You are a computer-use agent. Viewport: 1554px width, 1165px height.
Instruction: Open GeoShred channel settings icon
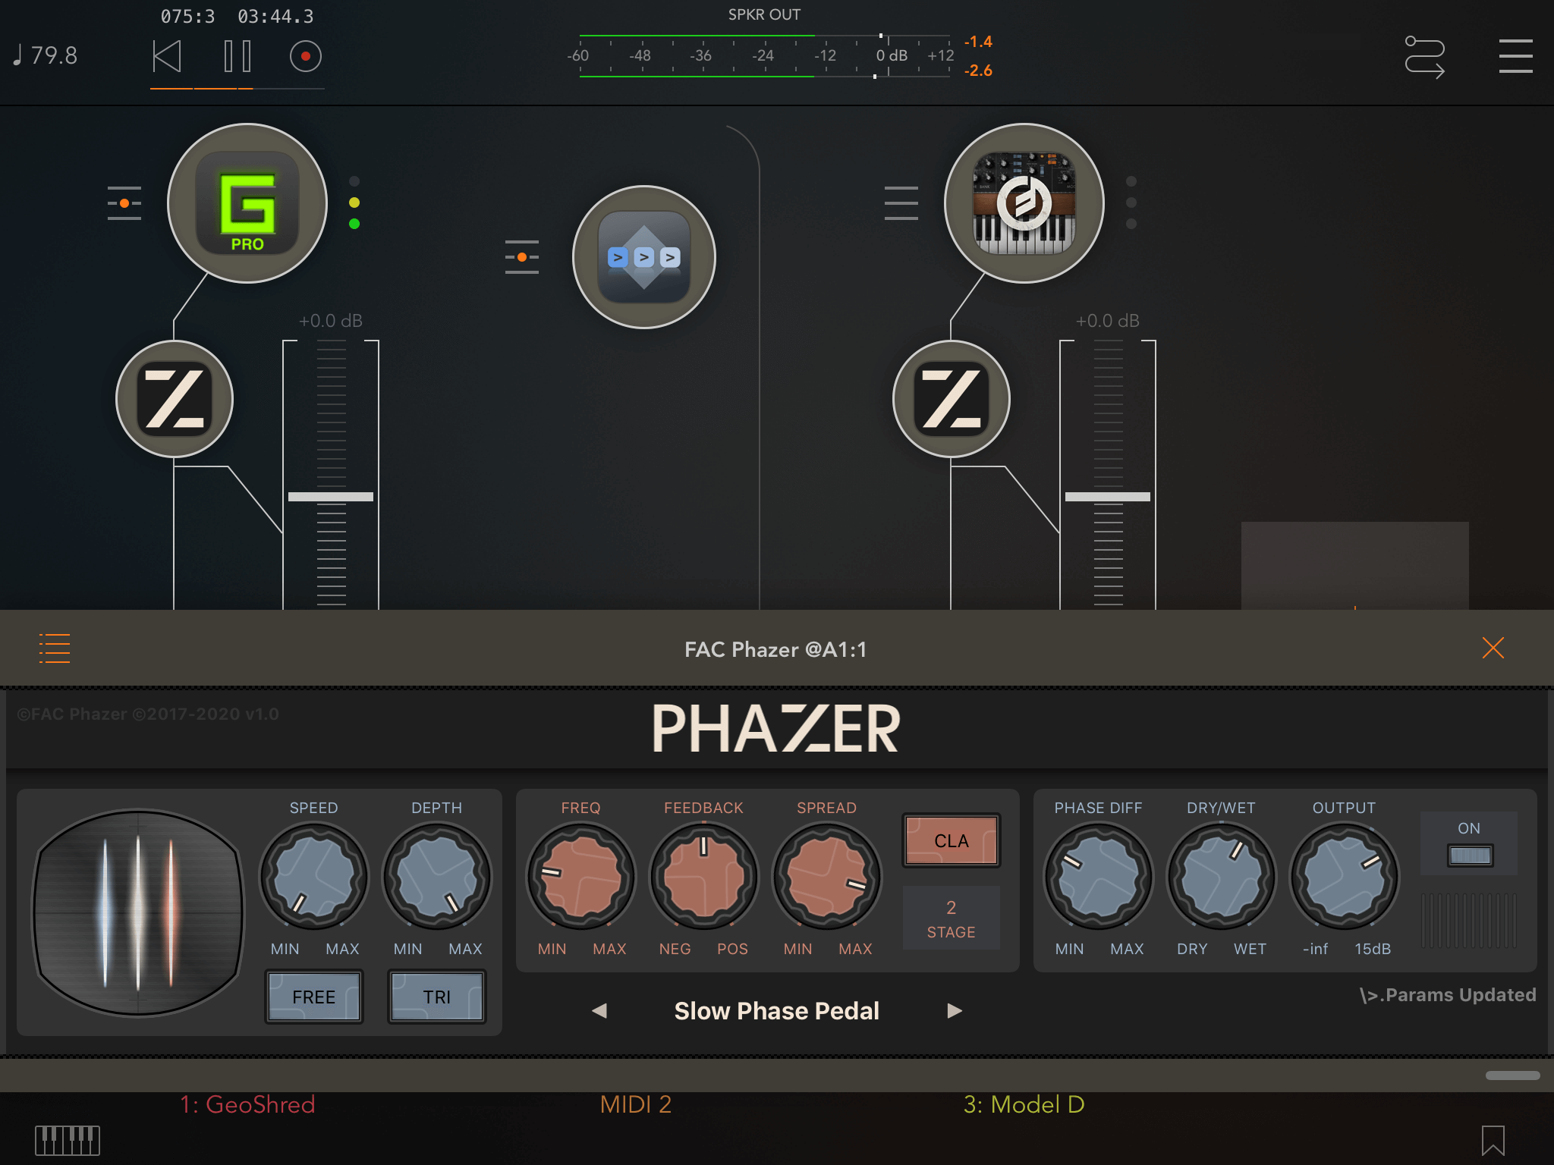coord(124,203)
